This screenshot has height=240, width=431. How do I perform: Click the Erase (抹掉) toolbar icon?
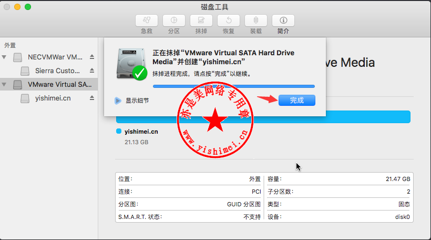click(x=201, y=21)
